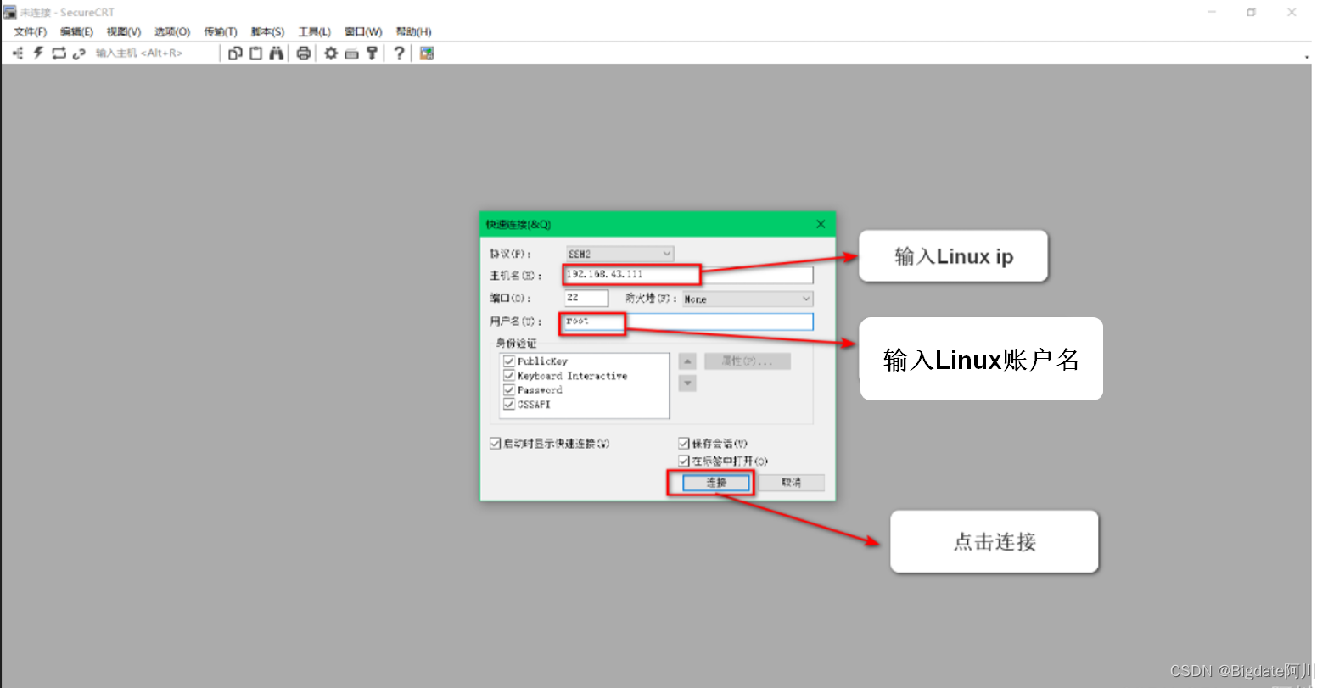Screen dimensions: 1328x688
Task: Open the 视图(V) menu
Action: click(x=124, y=32)
